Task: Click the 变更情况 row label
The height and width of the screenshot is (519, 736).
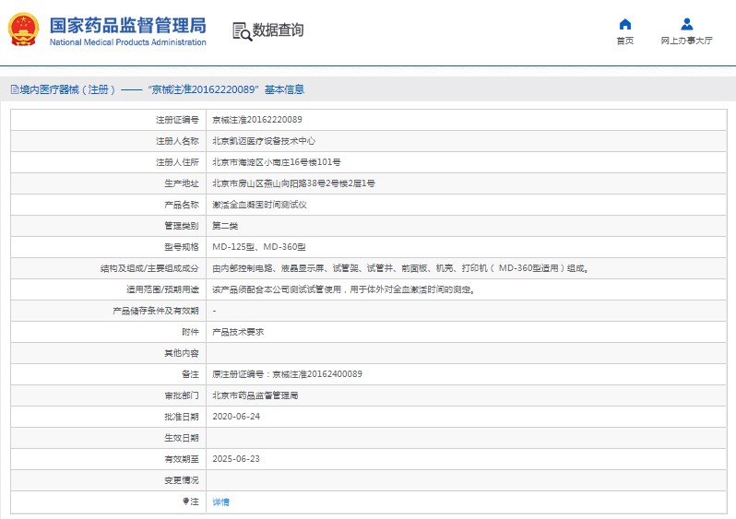Action: (181, 480)
